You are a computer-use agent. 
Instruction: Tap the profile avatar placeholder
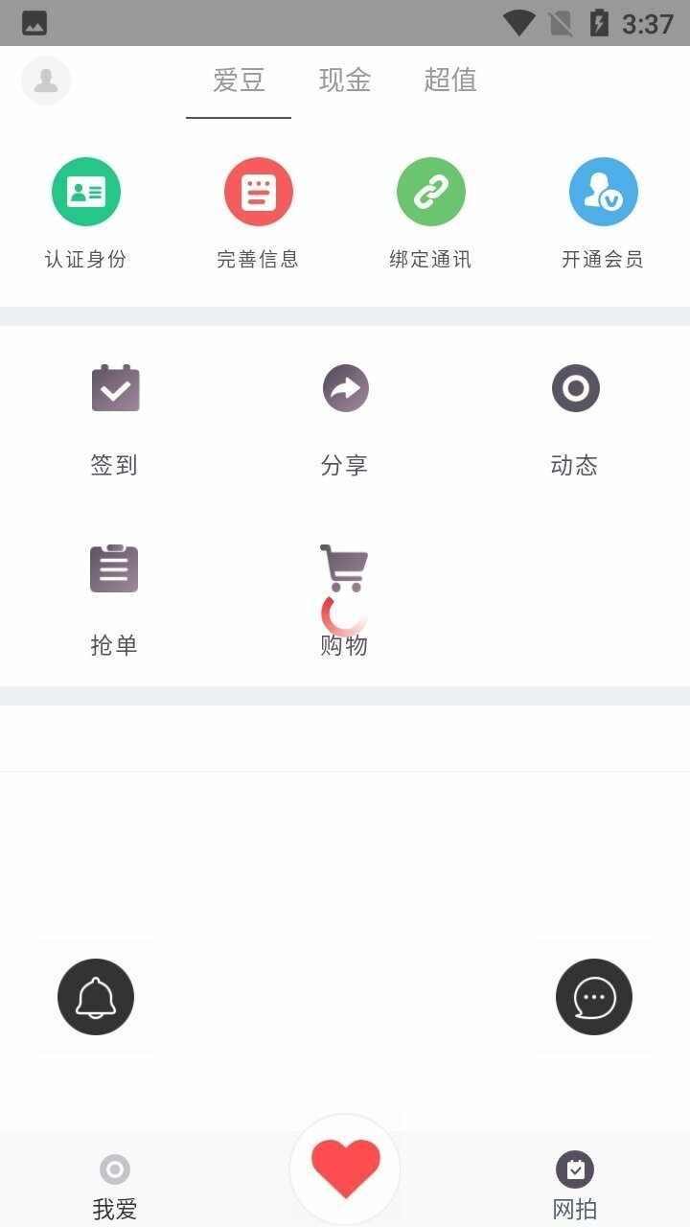46,81
